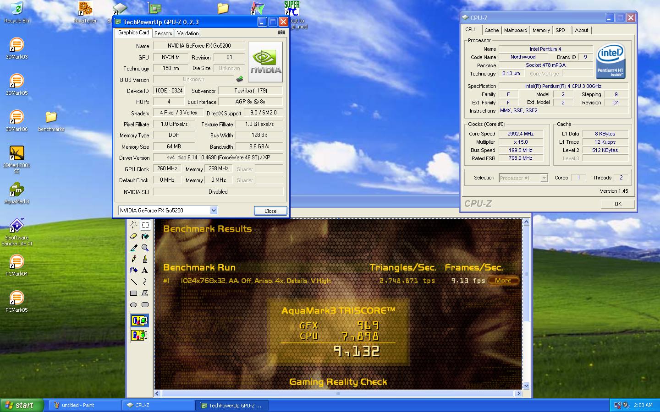
Task: Click Paint vertical scrollbar up arrow
Action: (526, 222)
